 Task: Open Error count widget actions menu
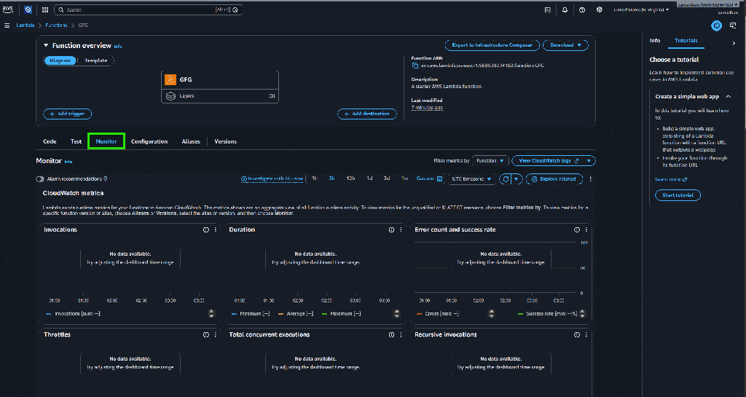(586, 229)
